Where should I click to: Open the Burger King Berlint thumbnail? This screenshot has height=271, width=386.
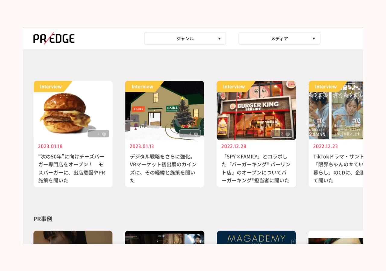pyautogui.click(x=256, y=111)
